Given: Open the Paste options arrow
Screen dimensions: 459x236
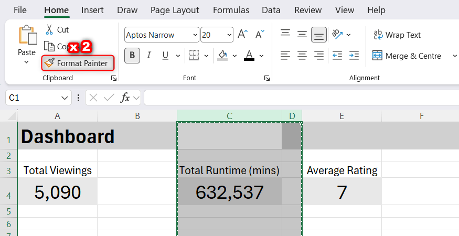Looking at the screenshot, I should 26,62.
